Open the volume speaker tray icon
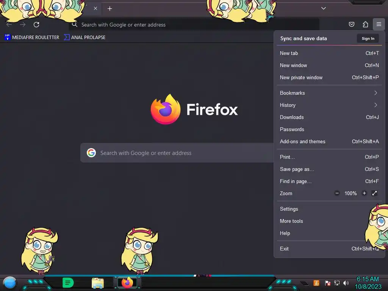The image size is (388, 291). click(x=346, y=283)
